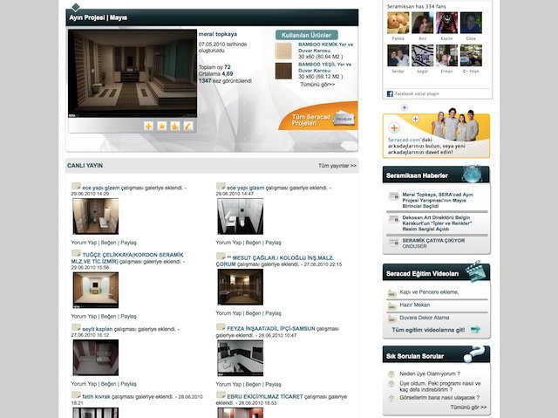
Task: Click EBRU EKİCİ/YILMAZ TİCARET author link
Action: [265, 397]
